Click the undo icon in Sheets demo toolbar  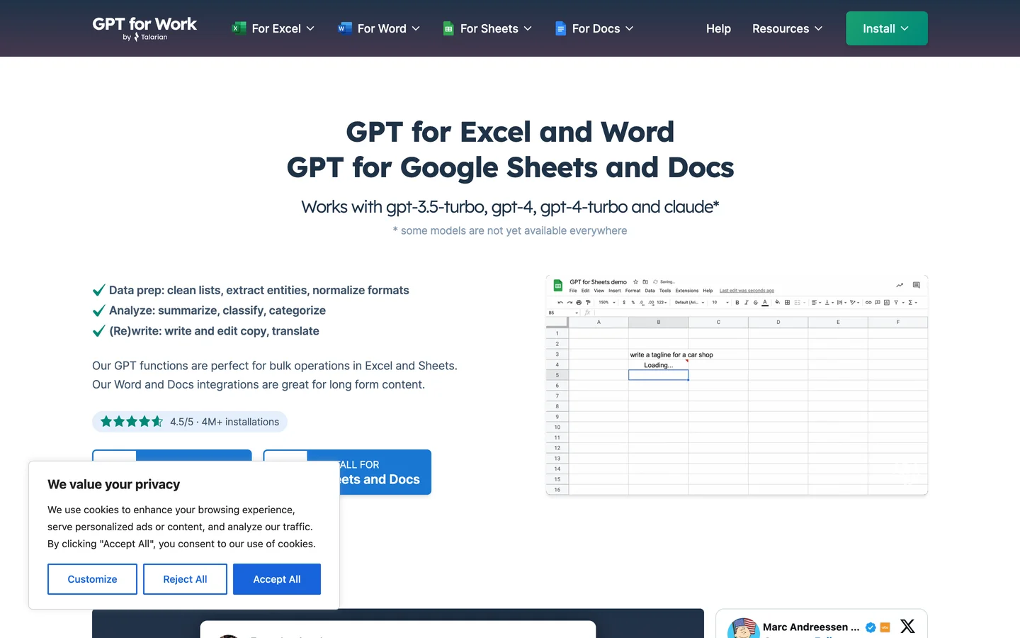[560, 303]
